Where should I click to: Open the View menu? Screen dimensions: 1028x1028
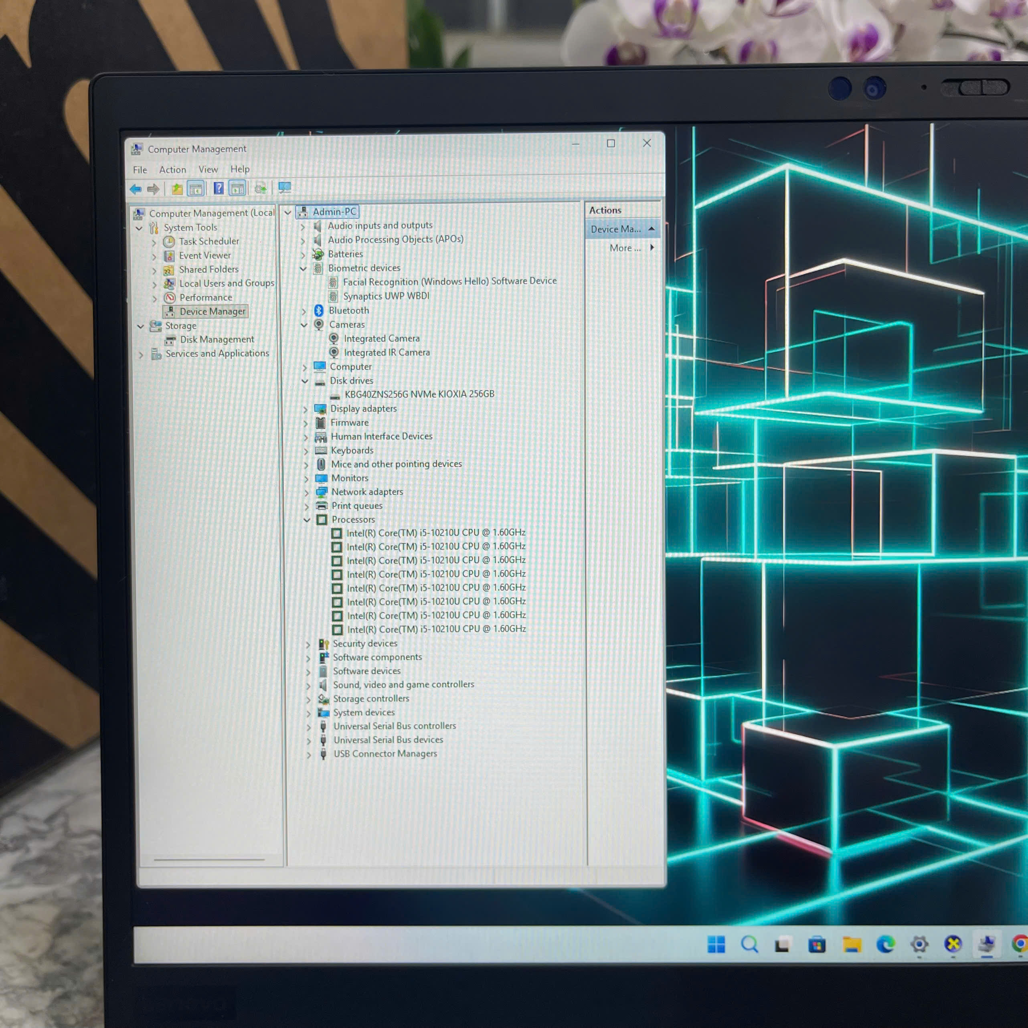click(208, 169)
